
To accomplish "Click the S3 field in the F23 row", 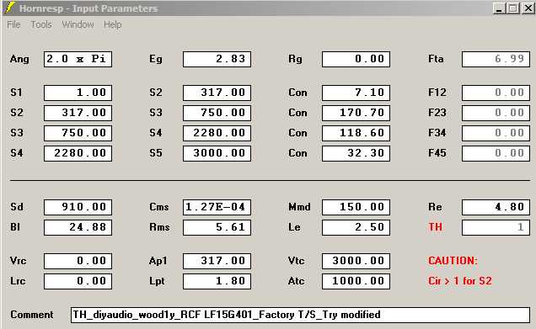I will tap(217, 113).
